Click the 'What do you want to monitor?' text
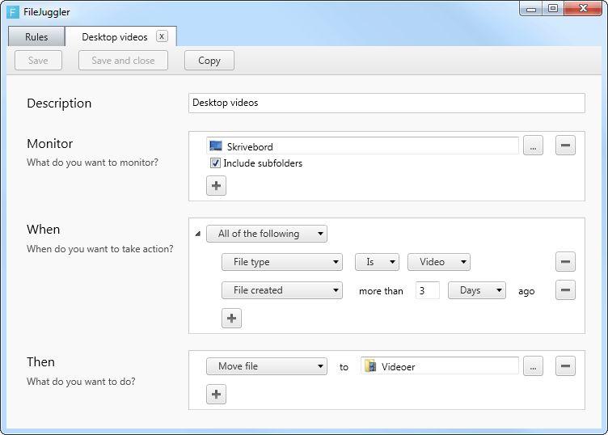Viewport: 608px width, 435px height. tap(93, 163)
